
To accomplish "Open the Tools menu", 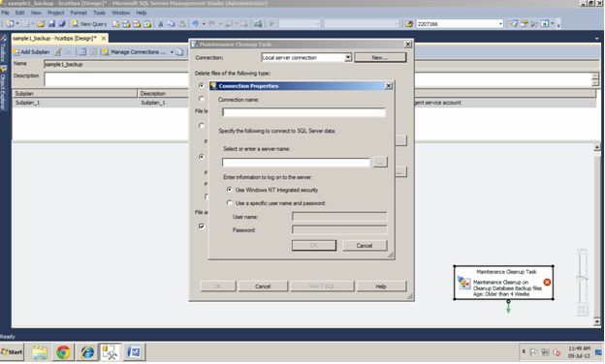I will coord(99,13).
